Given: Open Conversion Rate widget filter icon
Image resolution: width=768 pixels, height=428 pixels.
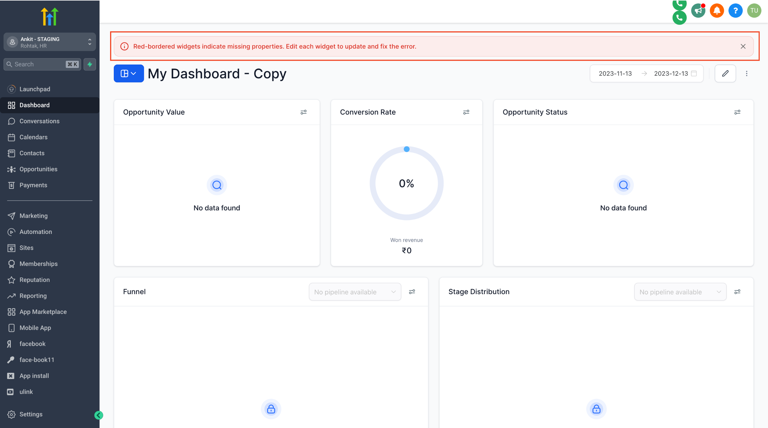Looking at the screenshot, I should pyautogui.click(x=466, y=112).
